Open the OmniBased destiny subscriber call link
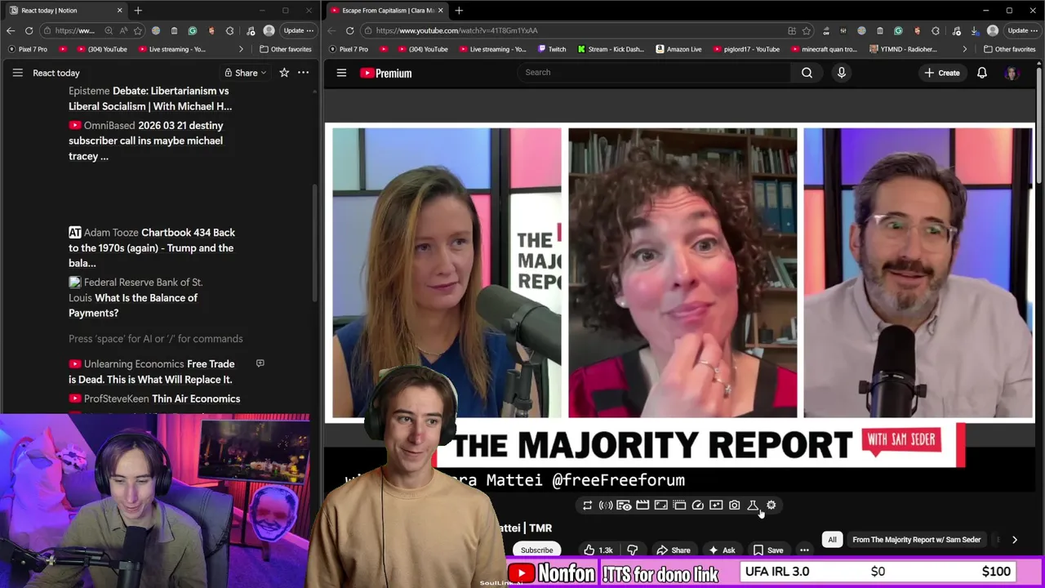Image resolution: width=1045 pixels, height=588 pixels. [x=146, y=140]
